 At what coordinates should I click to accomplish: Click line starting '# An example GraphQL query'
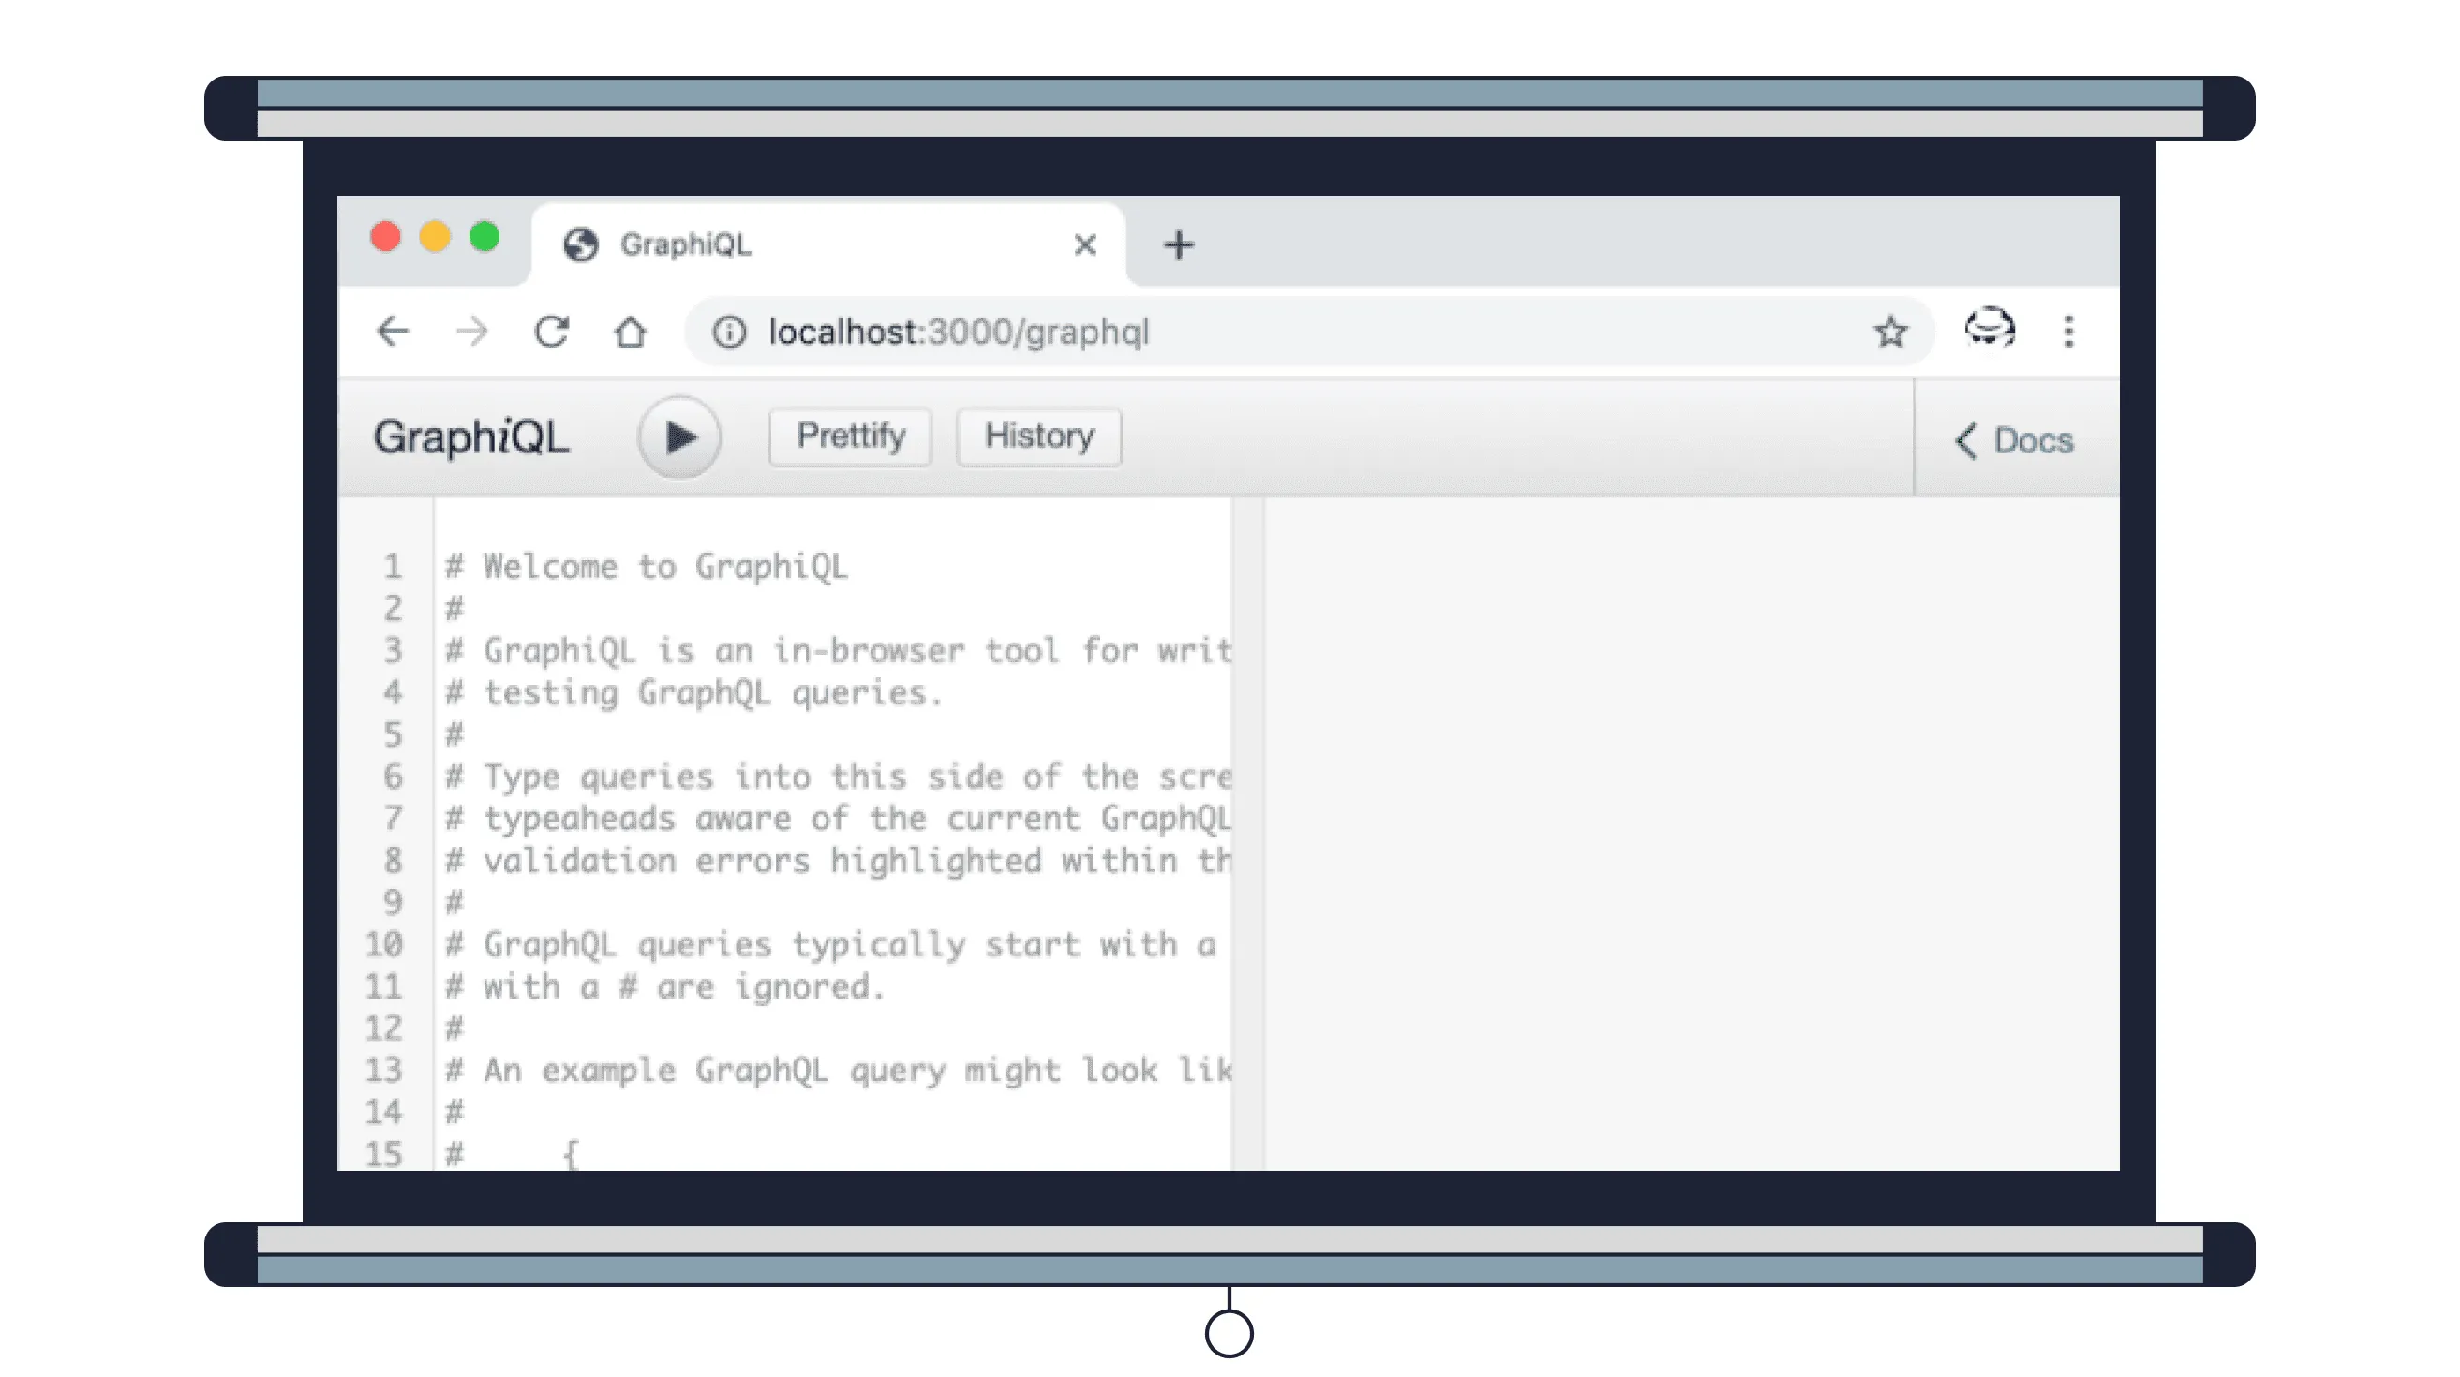pyautogui.click(x=839, y=1071)
